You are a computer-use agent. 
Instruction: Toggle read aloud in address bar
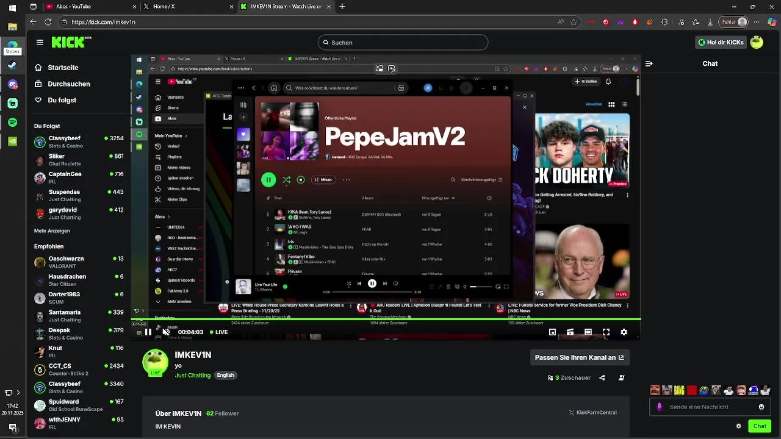click(x=561, y=22)
